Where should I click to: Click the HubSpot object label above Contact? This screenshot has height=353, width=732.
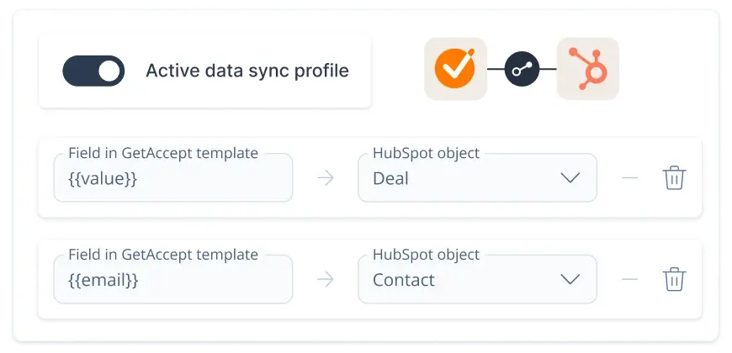[426, 255]
